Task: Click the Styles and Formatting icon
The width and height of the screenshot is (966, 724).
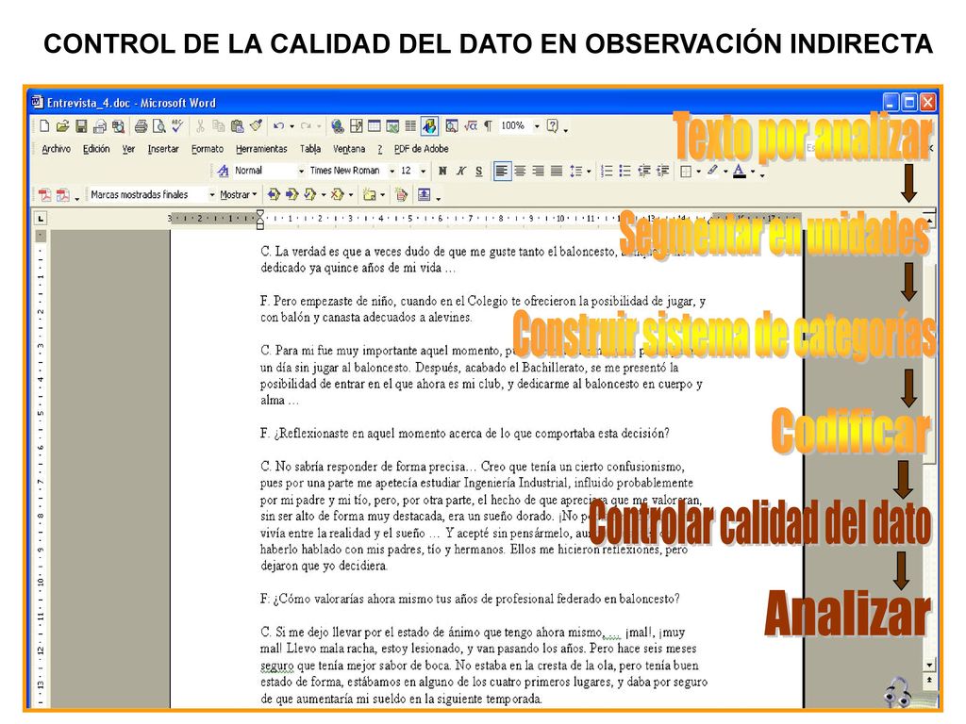Action: [223, 172]
